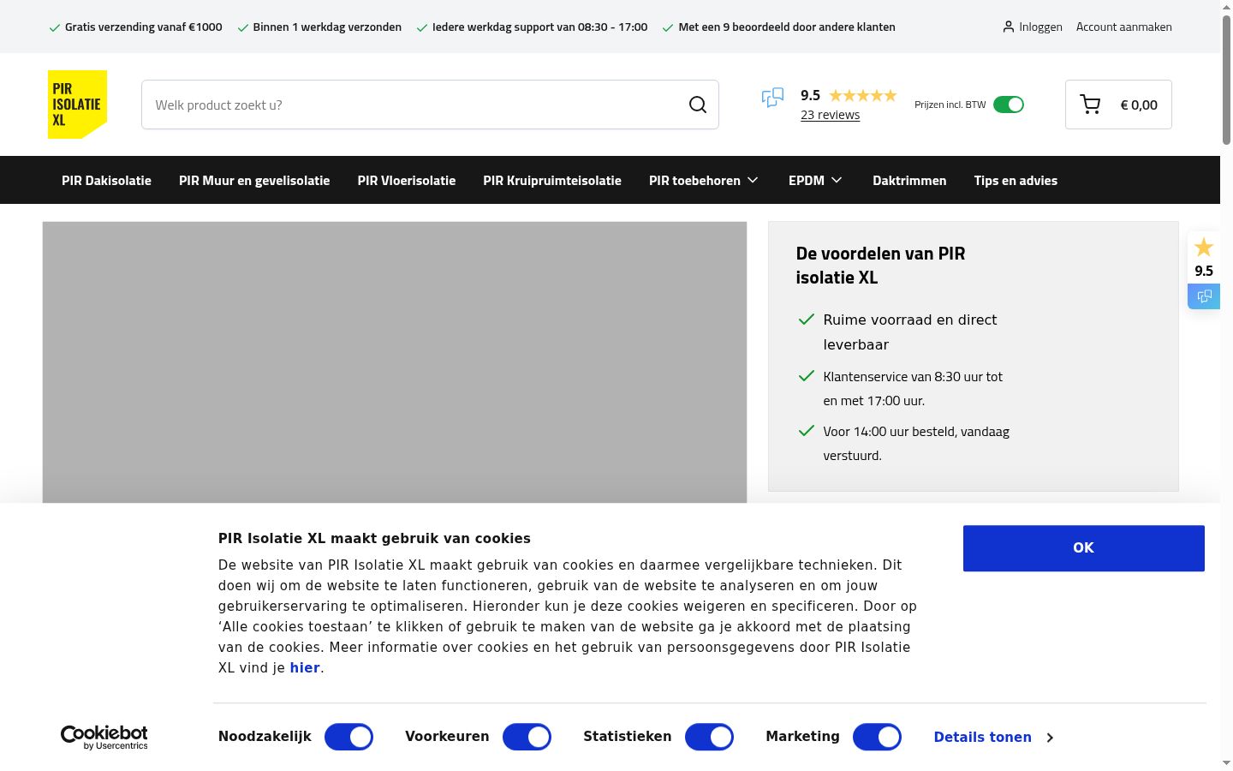The height and width of the screenshot is (771, 1233).
Task: Open PIR Dakisolatie menu item
Action: point(106,180)
